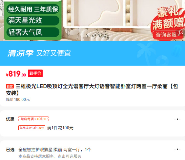Click the 降价190.00元 price drop text
This screenshot has height=160, width=185.
(18, 100)
